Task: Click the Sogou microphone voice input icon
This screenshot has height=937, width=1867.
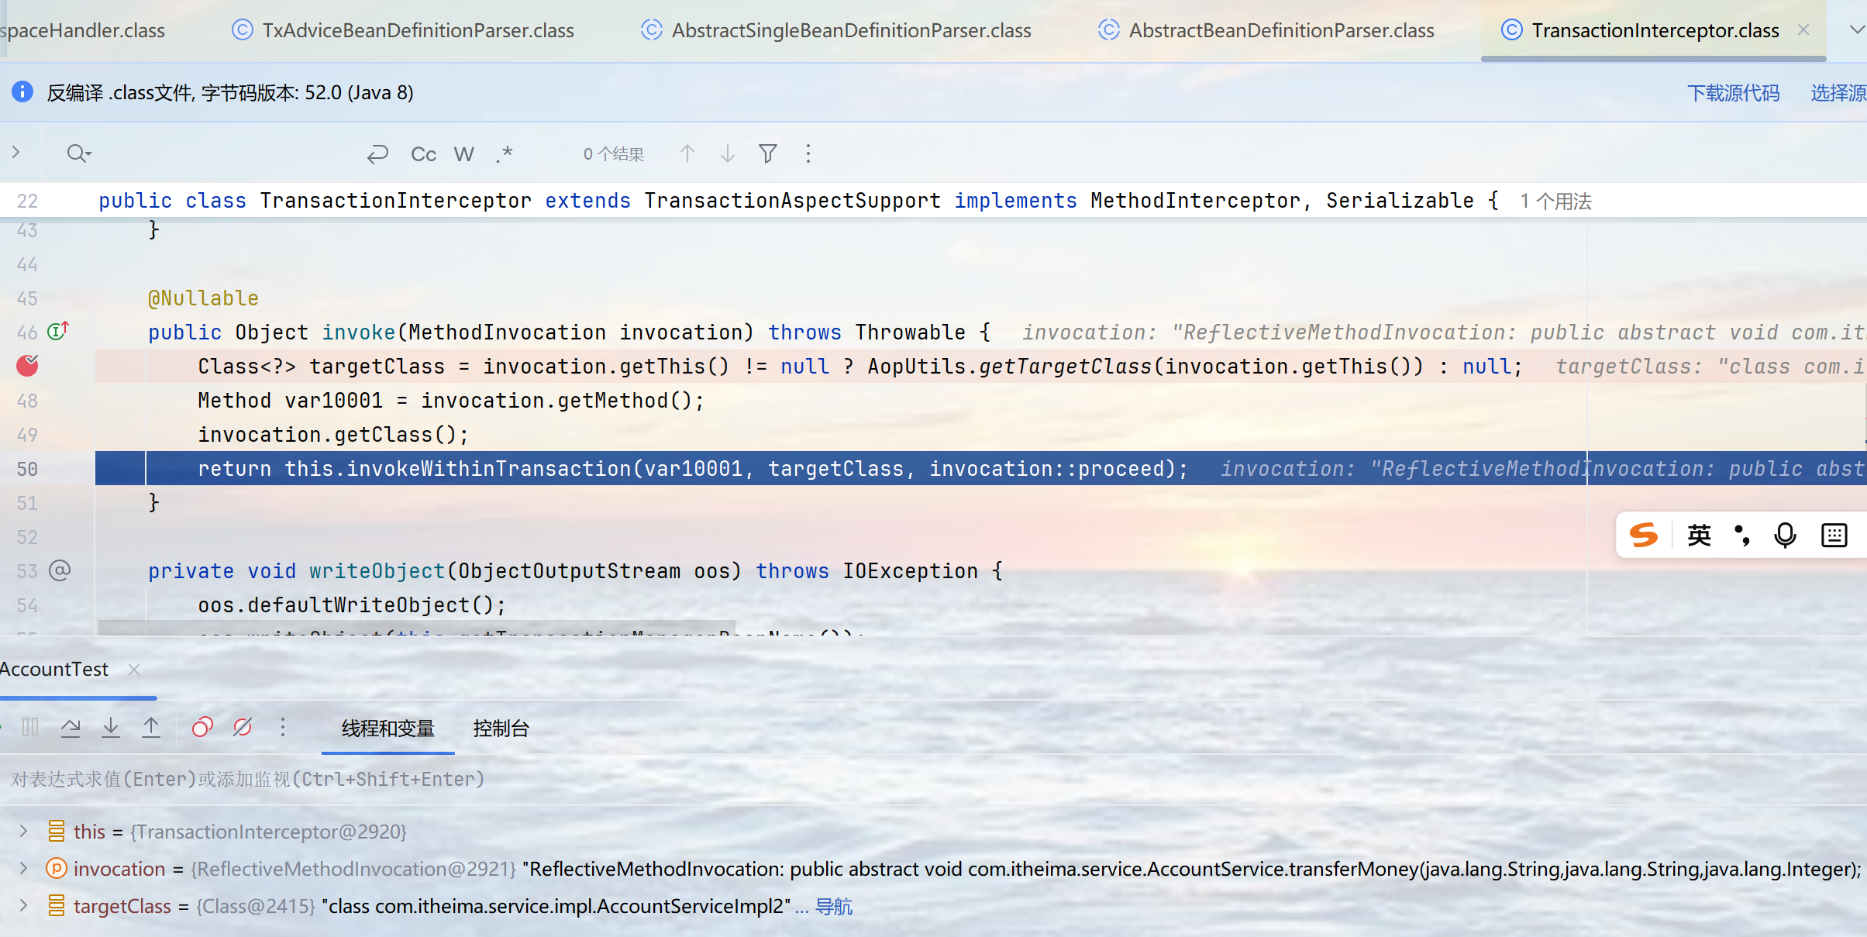Action: [1785, 535]
